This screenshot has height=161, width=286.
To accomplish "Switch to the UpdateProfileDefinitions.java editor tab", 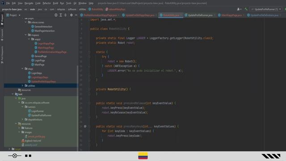I will [264, 15].
